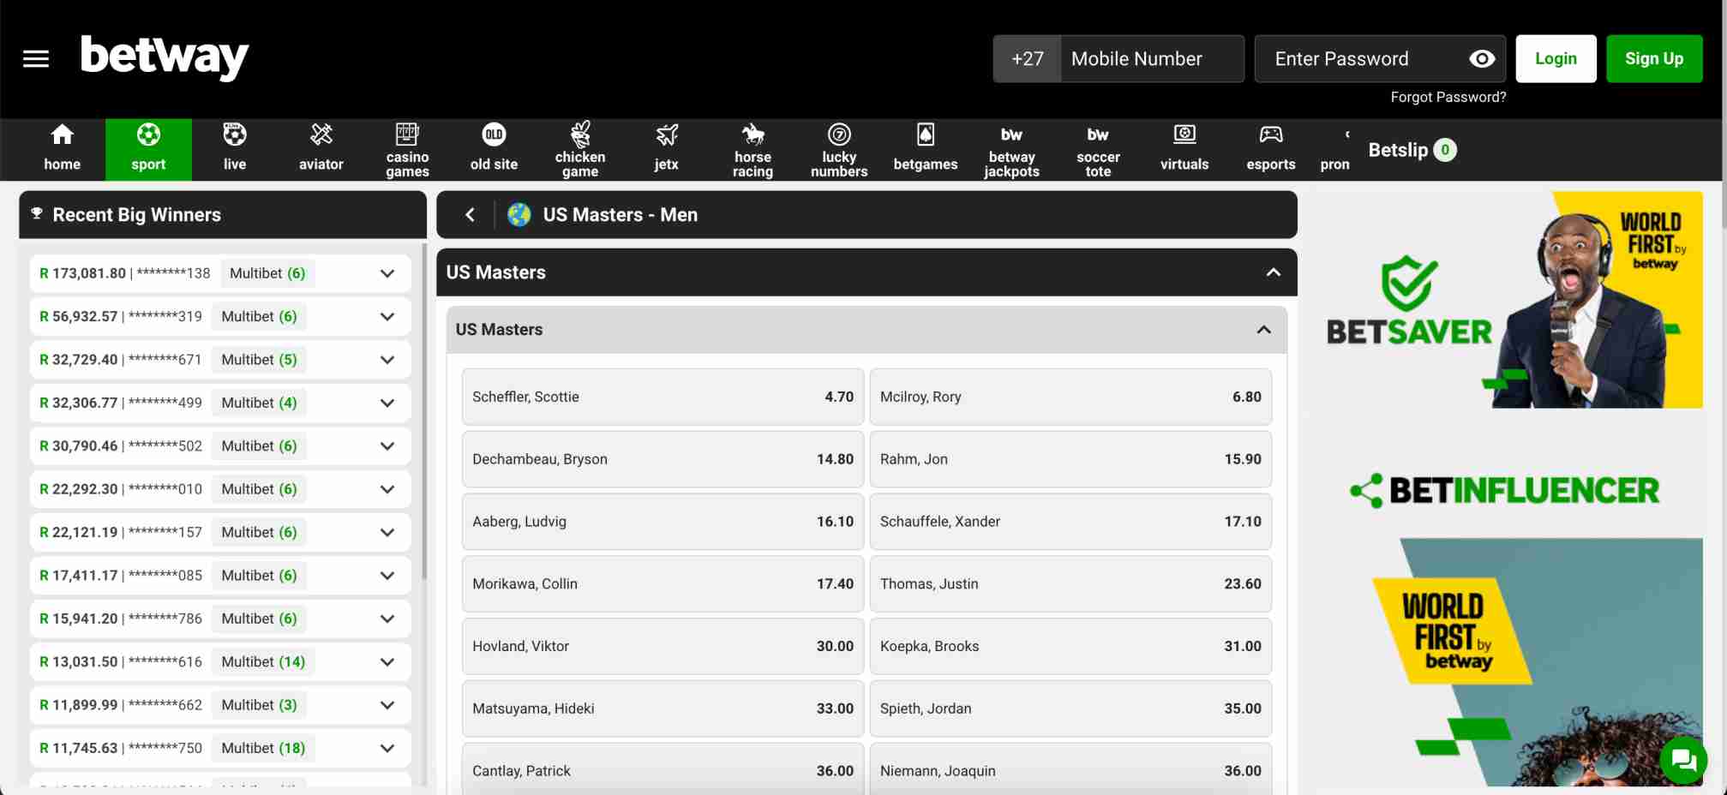This screenshot has height=795, width=1727.
Task: Open the partially visible promo tab
Action: click(x=1334, y=150)
